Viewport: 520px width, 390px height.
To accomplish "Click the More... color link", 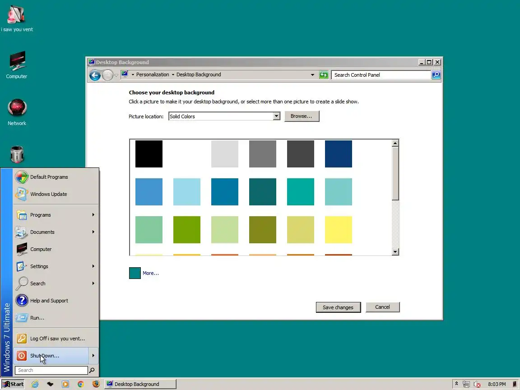I will click(x=151, y=273).
